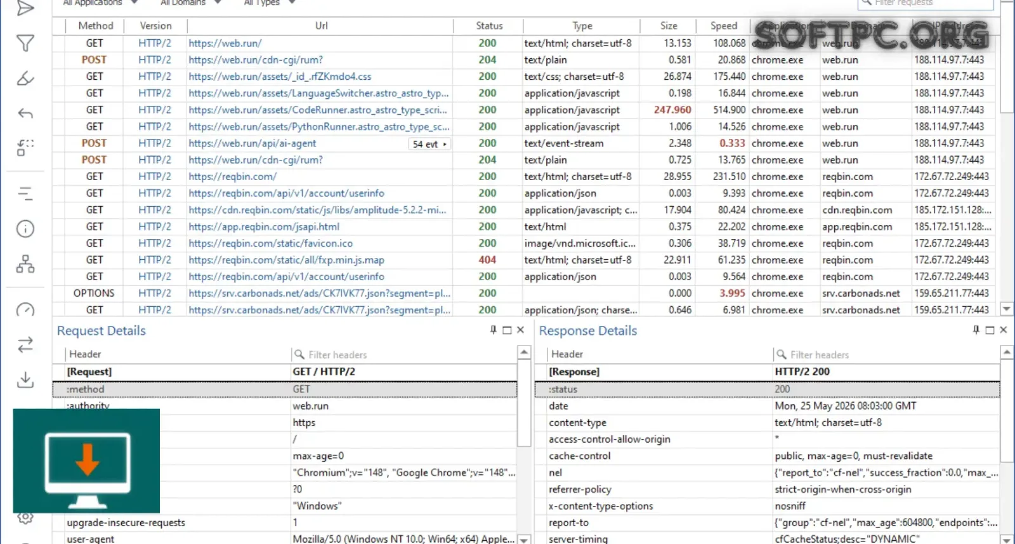This screenshot has height=544, width=1015.
Task: Sort requests by Size column header
Action: click(x=669, y=26)
